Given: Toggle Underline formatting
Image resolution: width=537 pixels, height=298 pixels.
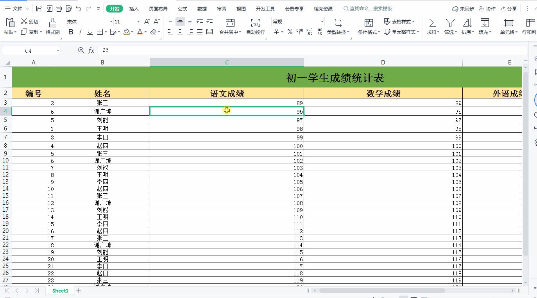Looking at the screenshot, I should tap(90, 32).
